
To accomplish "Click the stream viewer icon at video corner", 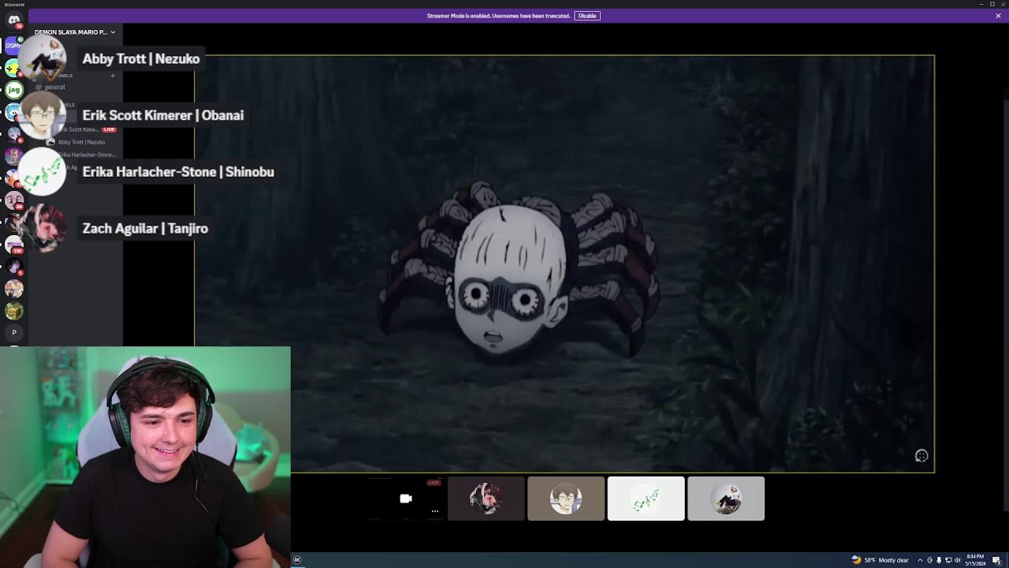I will 922,456.
